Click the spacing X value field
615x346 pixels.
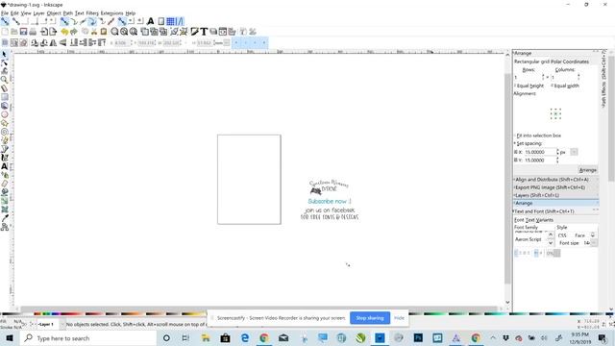pyautogui.click(x=540, y=152)
